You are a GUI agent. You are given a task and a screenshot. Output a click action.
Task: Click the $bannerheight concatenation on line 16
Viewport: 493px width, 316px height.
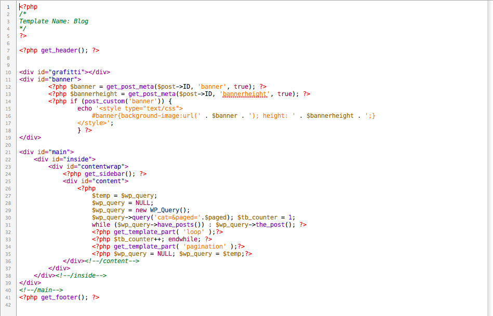(330, 116)
